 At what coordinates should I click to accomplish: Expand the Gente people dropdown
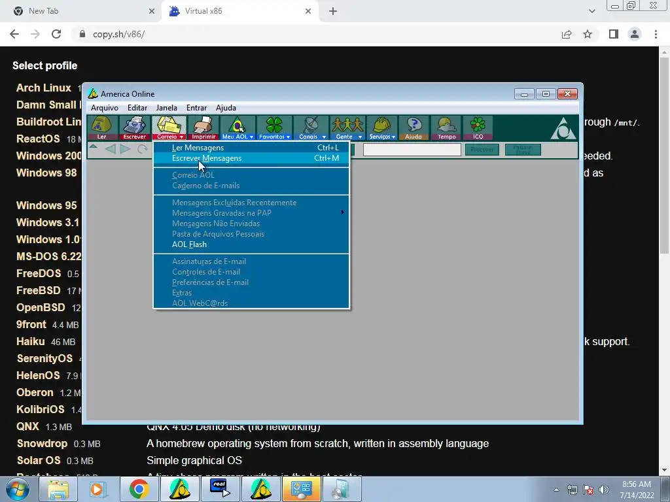click(x=347, y=127)
